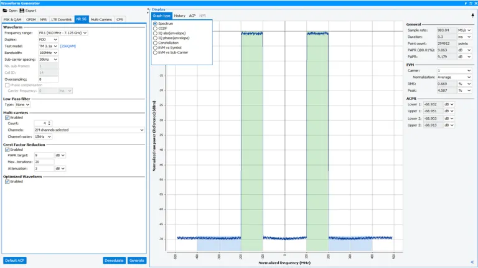Click the collapse arrows at bottom right
Viewport: 478px width, 268px height.
[472, 262]
